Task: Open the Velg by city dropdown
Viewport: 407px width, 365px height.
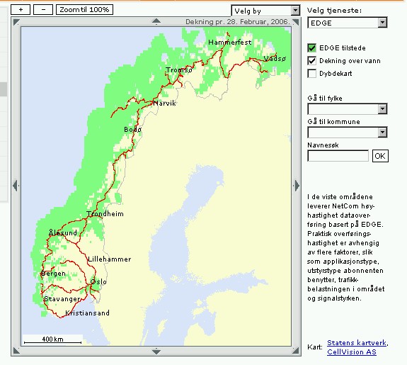Action: (x=265, y=11)
